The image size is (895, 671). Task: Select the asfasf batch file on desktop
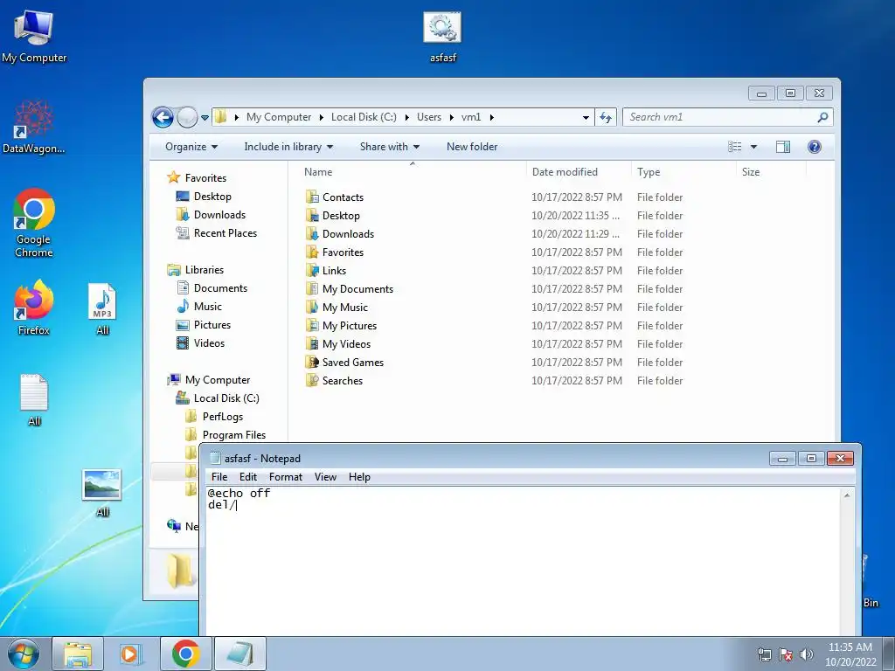(x=442, y=36)
